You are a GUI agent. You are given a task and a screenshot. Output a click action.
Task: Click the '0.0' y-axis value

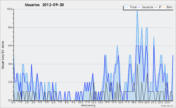tap(10, 100)
